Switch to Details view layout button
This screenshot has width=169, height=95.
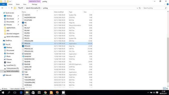pos(164,89)
